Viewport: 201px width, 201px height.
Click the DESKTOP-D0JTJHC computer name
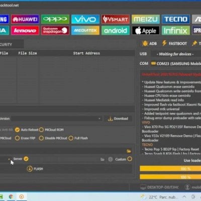pyautogui.click(x=163, y=187)
